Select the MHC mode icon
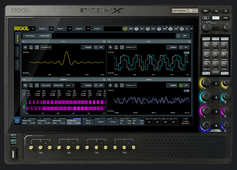Image resolution: width=237 pixels, height=170 pixels. 159,29
